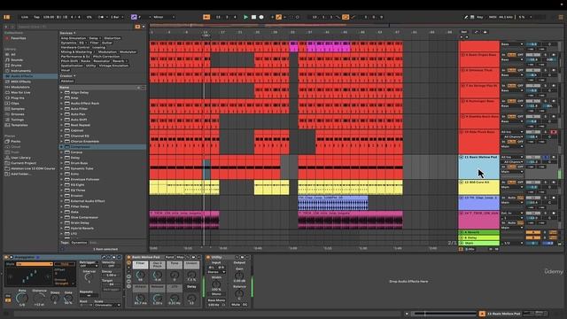Select Clips category in browser
Image resolution: width=567 pixels, height=319 pixels.
(x=15, y=103)
